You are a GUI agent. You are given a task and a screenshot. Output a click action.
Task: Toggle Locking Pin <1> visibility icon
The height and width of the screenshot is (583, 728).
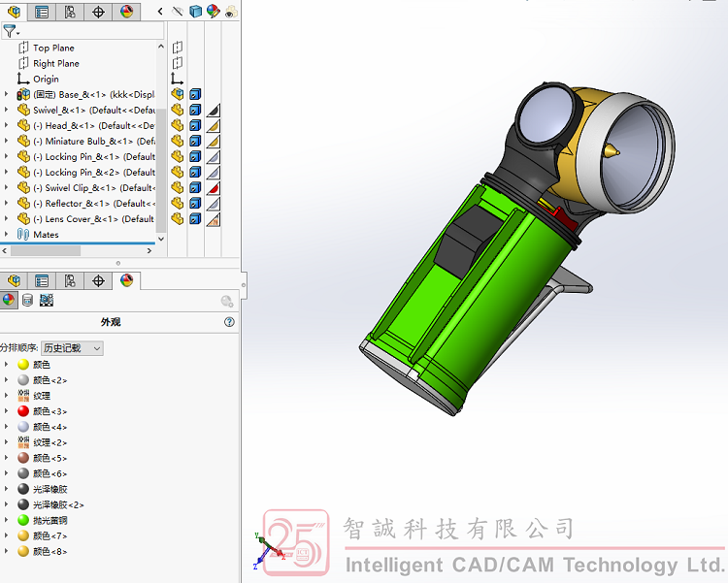pos(178,157)
